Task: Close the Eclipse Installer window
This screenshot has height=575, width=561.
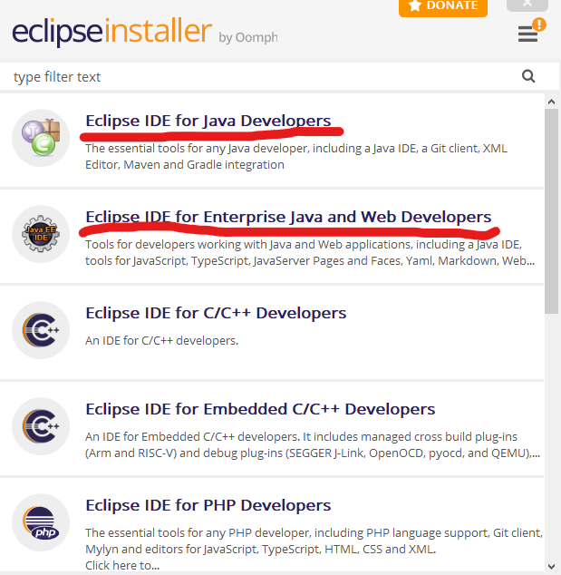Action: coord(527,5)
